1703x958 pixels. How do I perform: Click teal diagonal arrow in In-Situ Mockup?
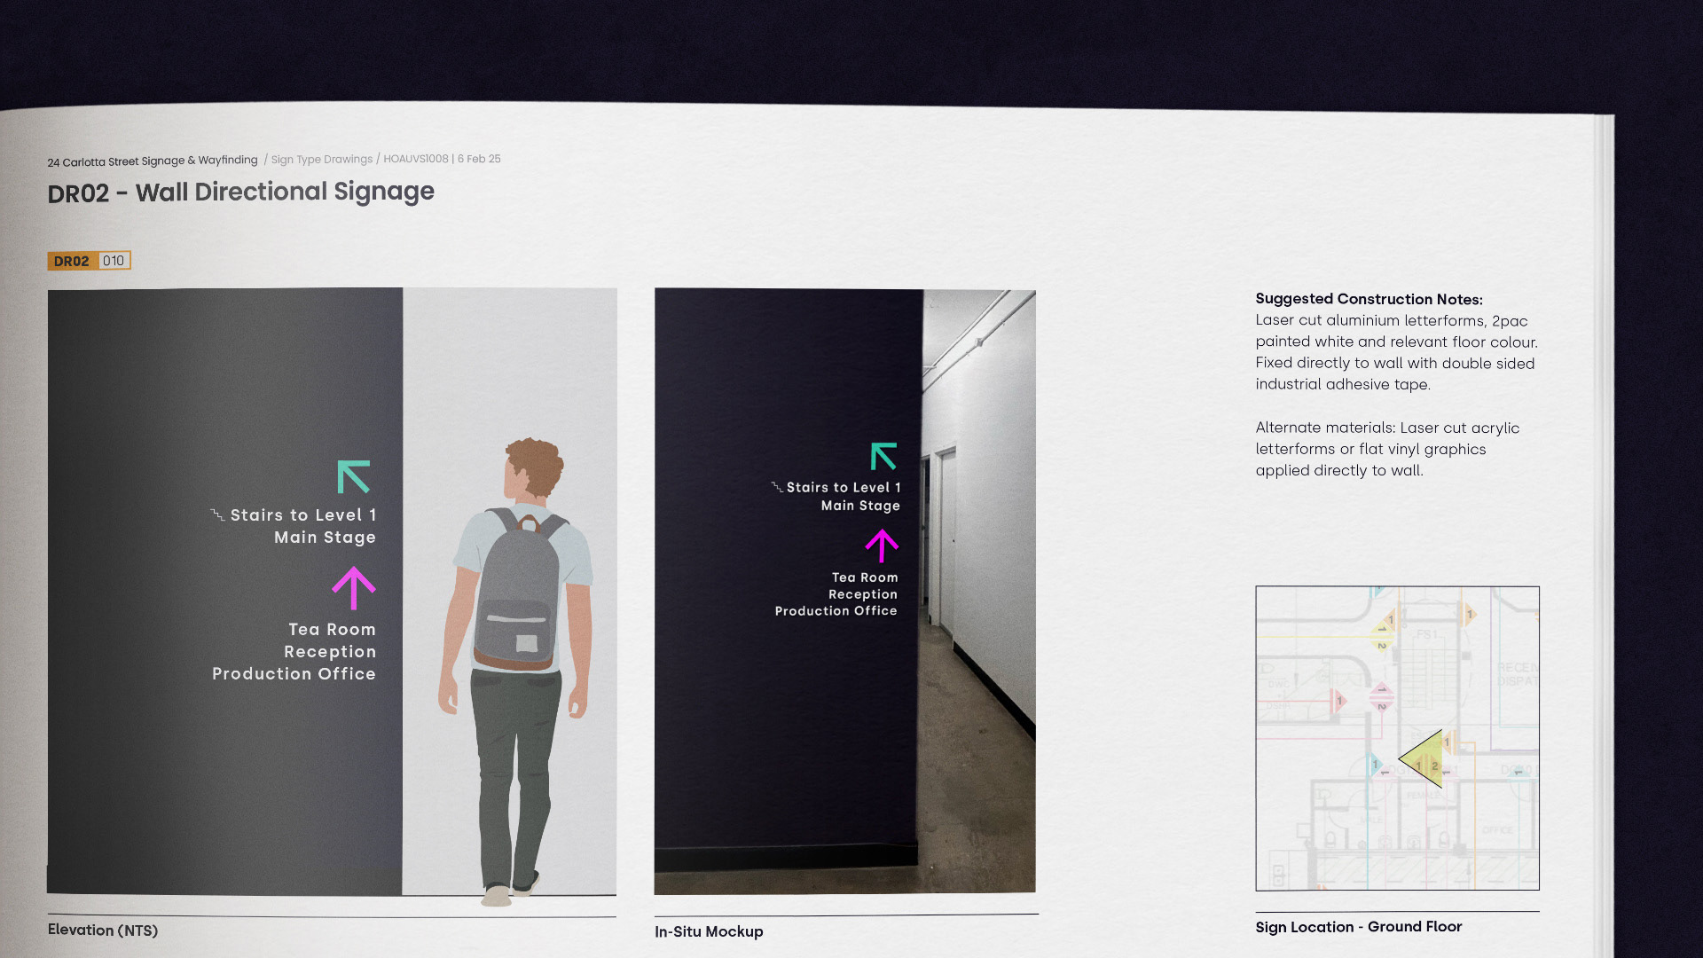[x=883, y=456]
